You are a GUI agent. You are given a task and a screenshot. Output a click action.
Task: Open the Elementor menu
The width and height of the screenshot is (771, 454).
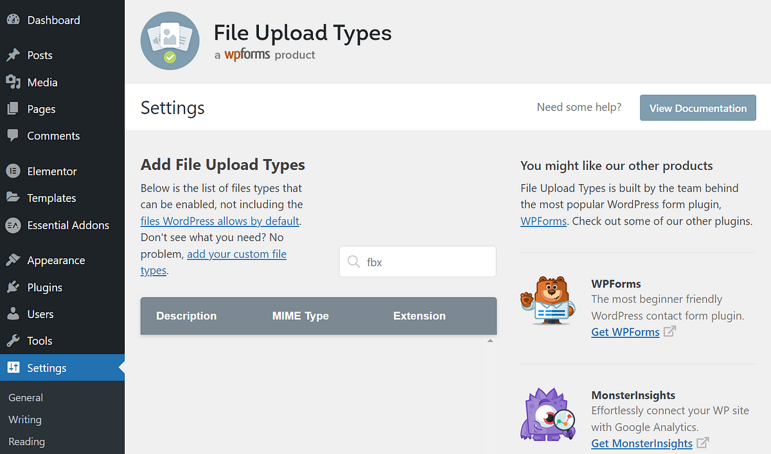pyautogui.click(x=62, y=171)
